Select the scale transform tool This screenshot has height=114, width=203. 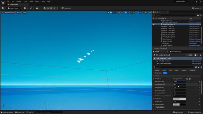pos(116,13)
